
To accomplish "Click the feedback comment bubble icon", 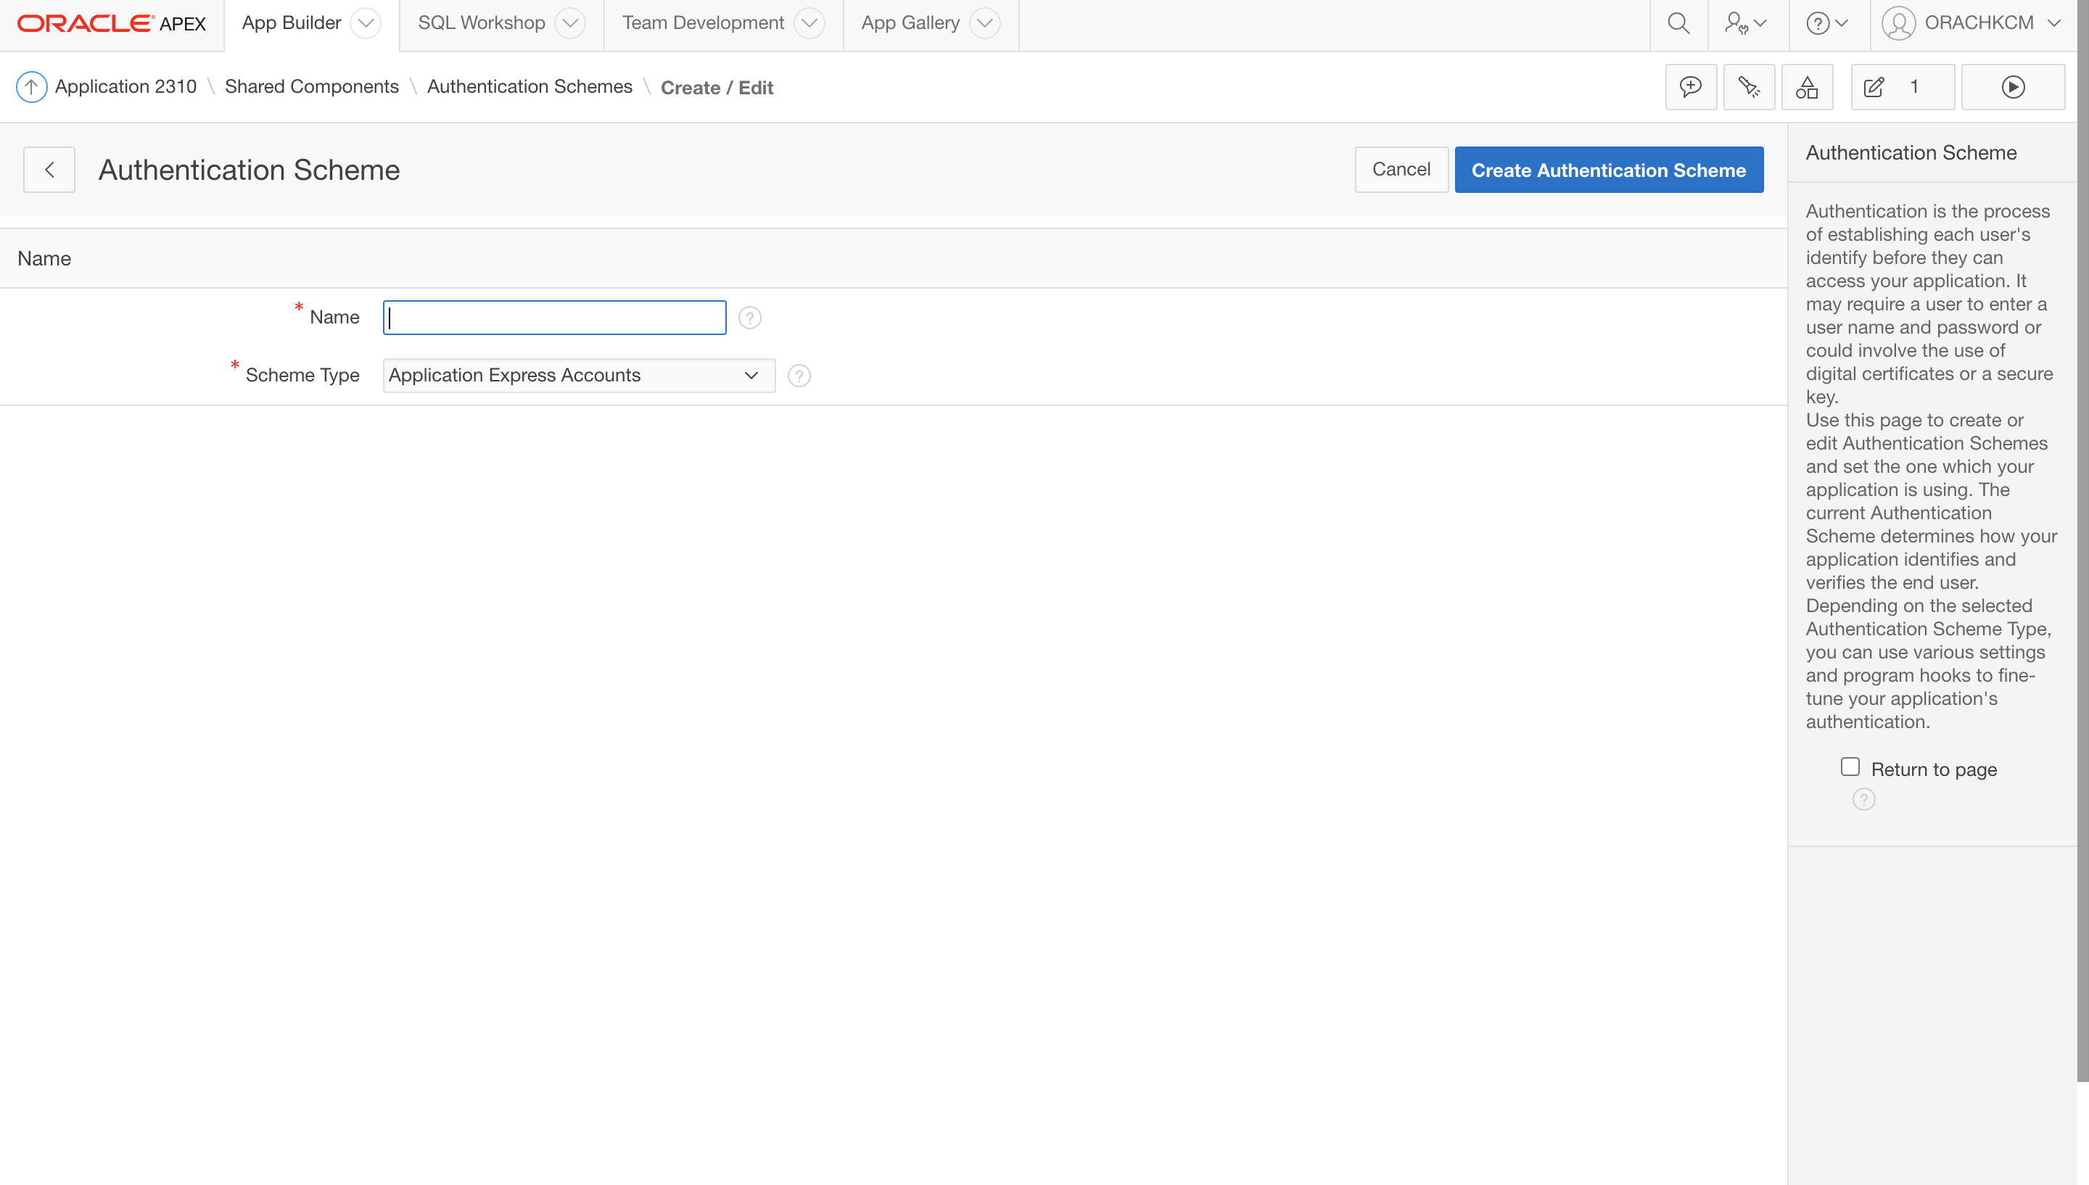I will [1690, 87].
